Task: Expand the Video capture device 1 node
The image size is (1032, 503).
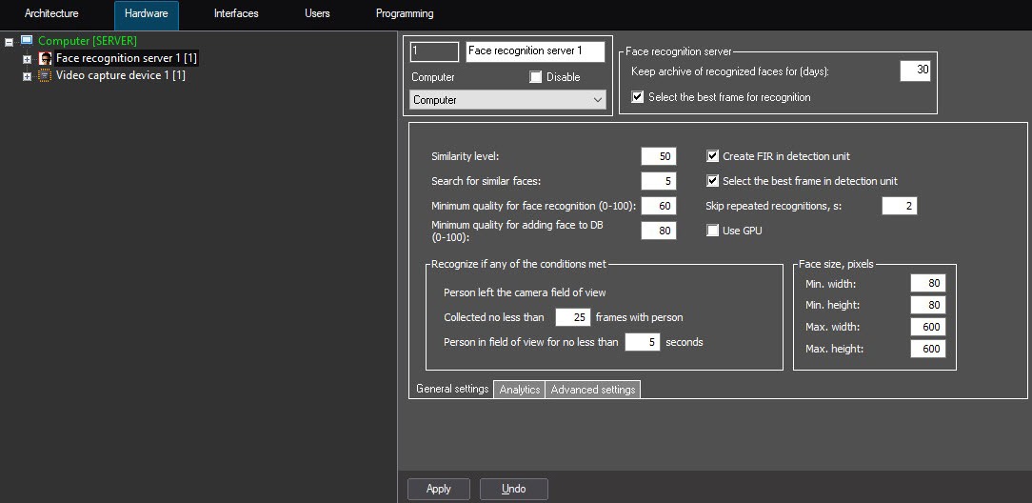Action: point(28,76)
